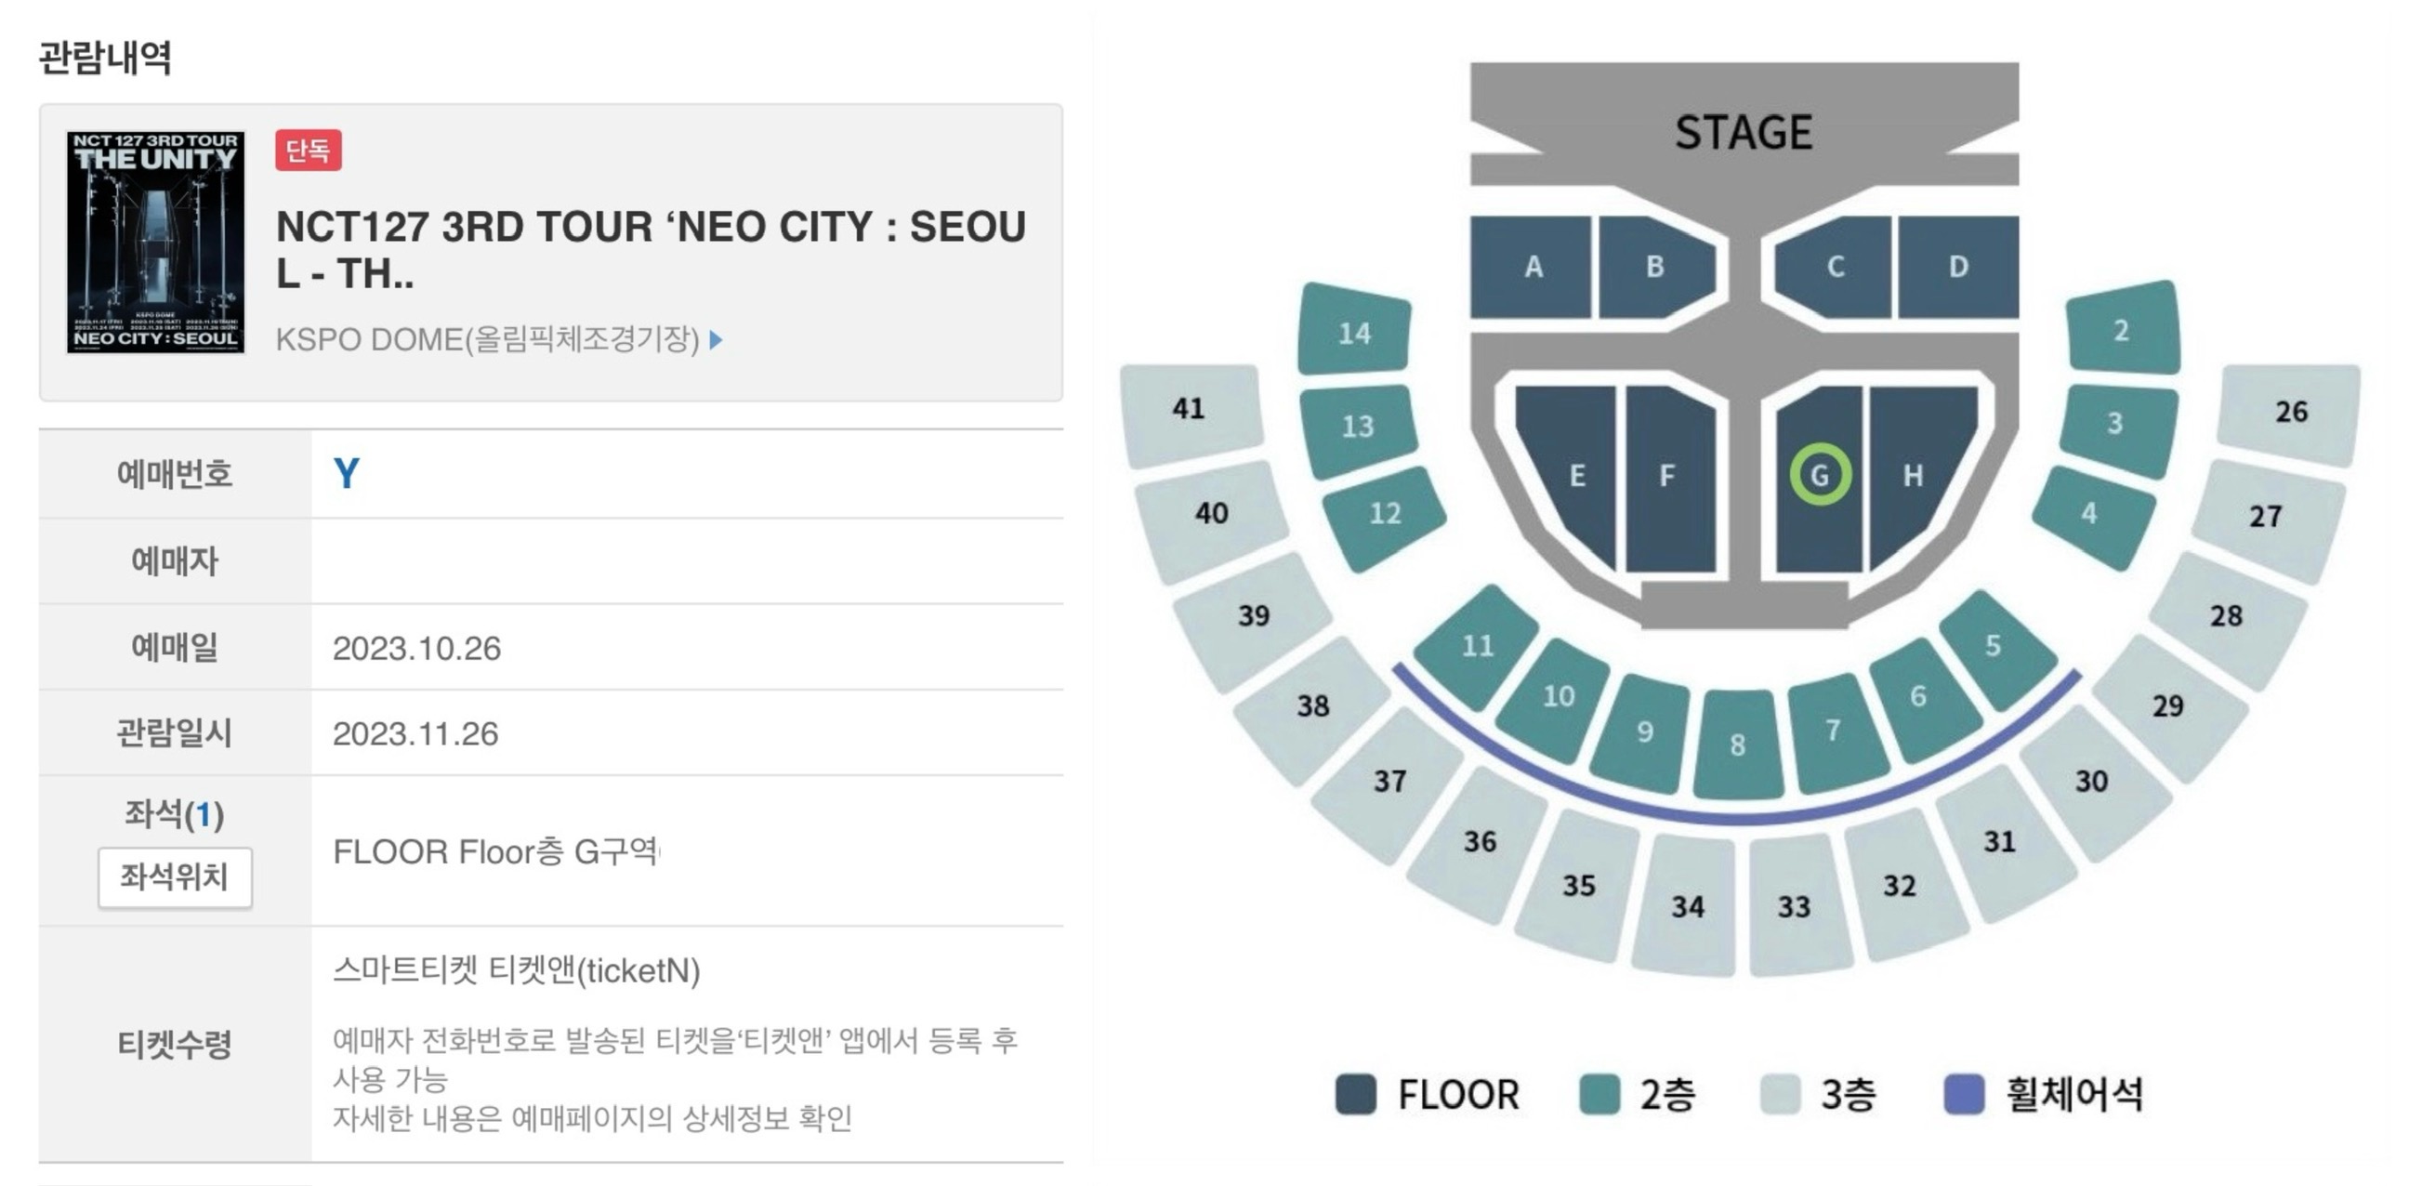Screen dimensions: 2409x1186
Task: Expand venue details with the blue arrow
Action: point(717,339)
